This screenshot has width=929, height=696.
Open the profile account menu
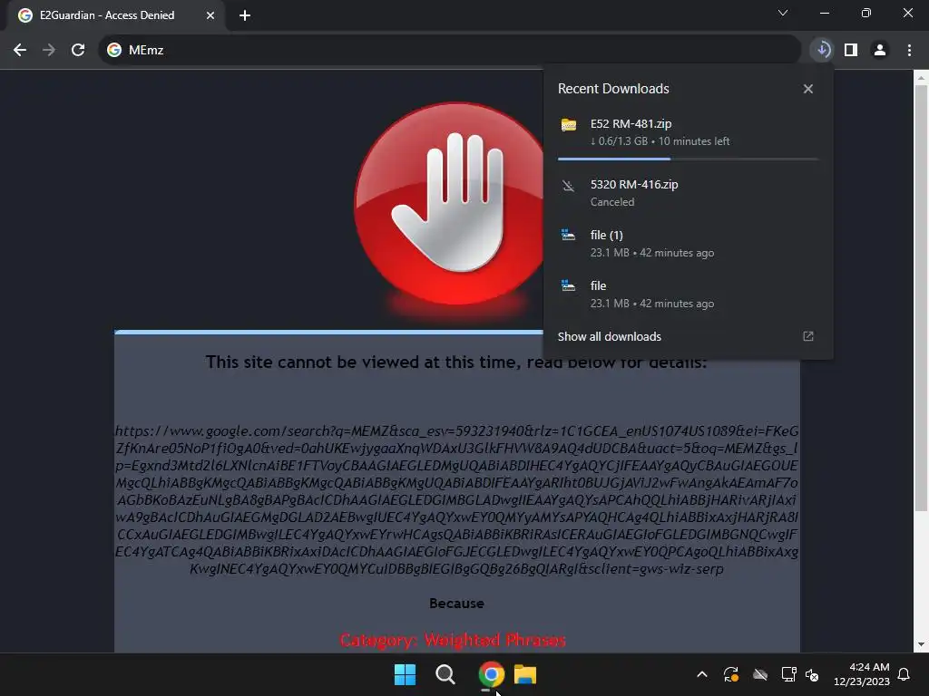click(880, 51)
